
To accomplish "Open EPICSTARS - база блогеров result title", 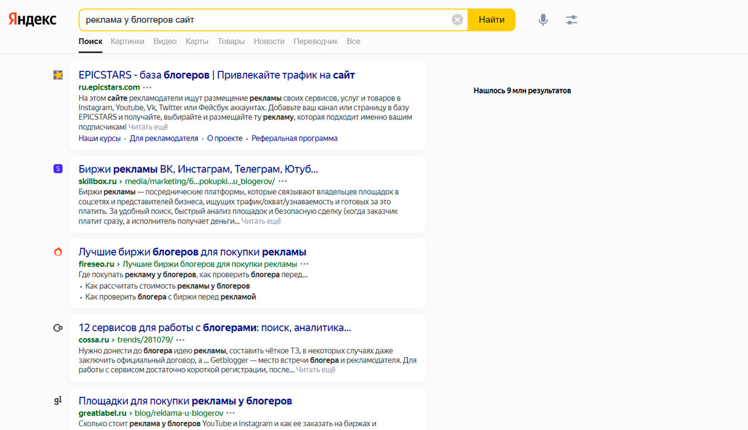I will coord(216,75).
